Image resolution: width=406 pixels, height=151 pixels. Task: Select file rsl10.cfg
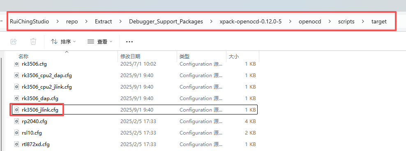point(32,133)
